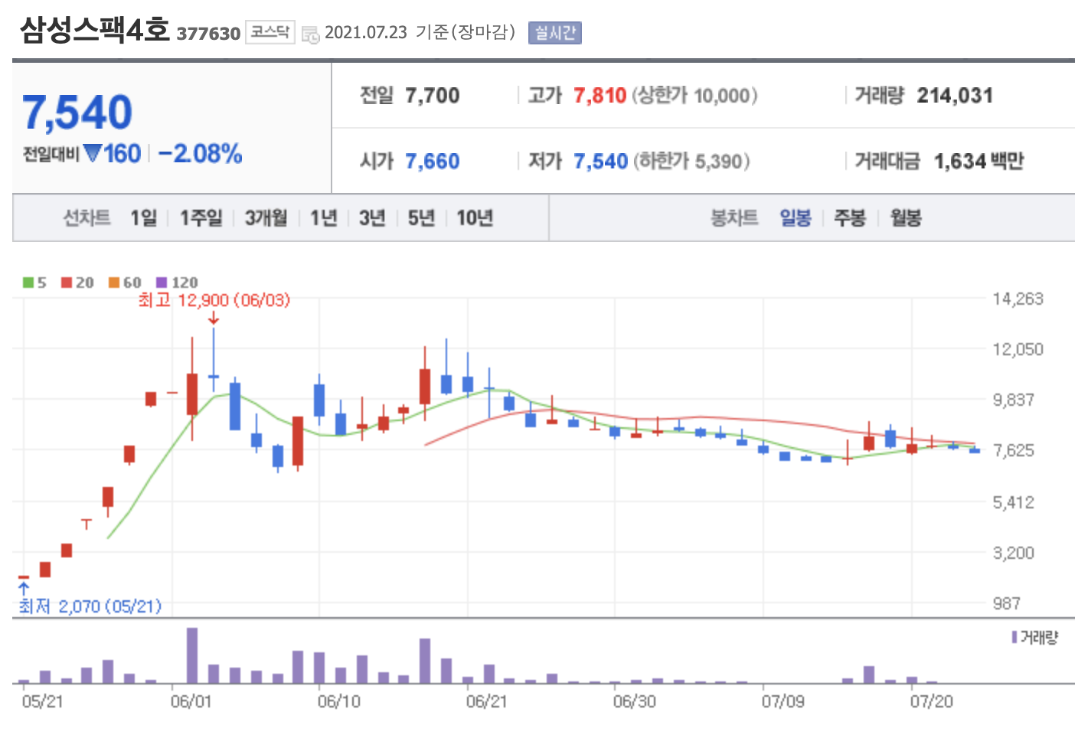Click the 최고 12,900 (06/03) chart label
Image resolution: width=1075 pixels, height=735 pixels.
click(214, 300)
